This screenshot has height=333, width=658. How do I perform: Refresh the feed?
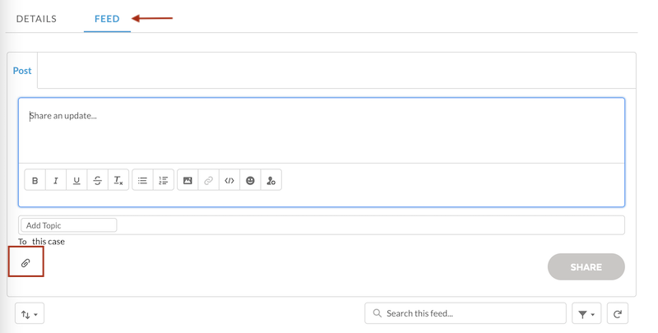[x=618, y=314]
